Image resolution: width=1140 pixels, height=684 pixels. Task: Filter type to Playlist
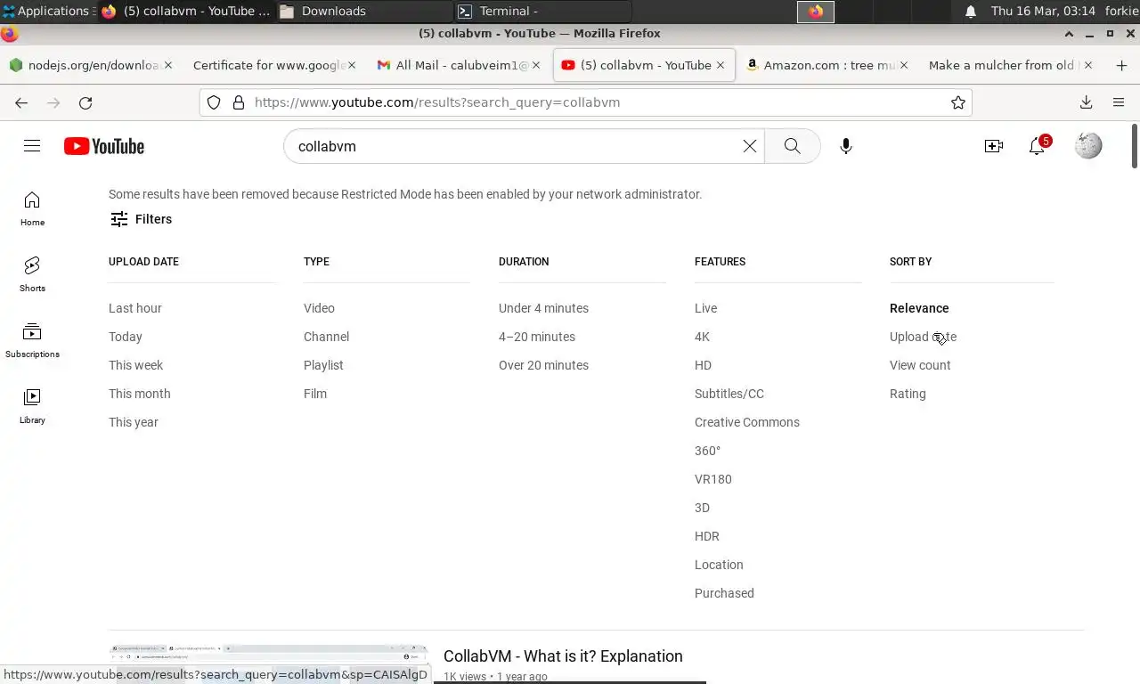pyautogui.click(x=323, y=365)
